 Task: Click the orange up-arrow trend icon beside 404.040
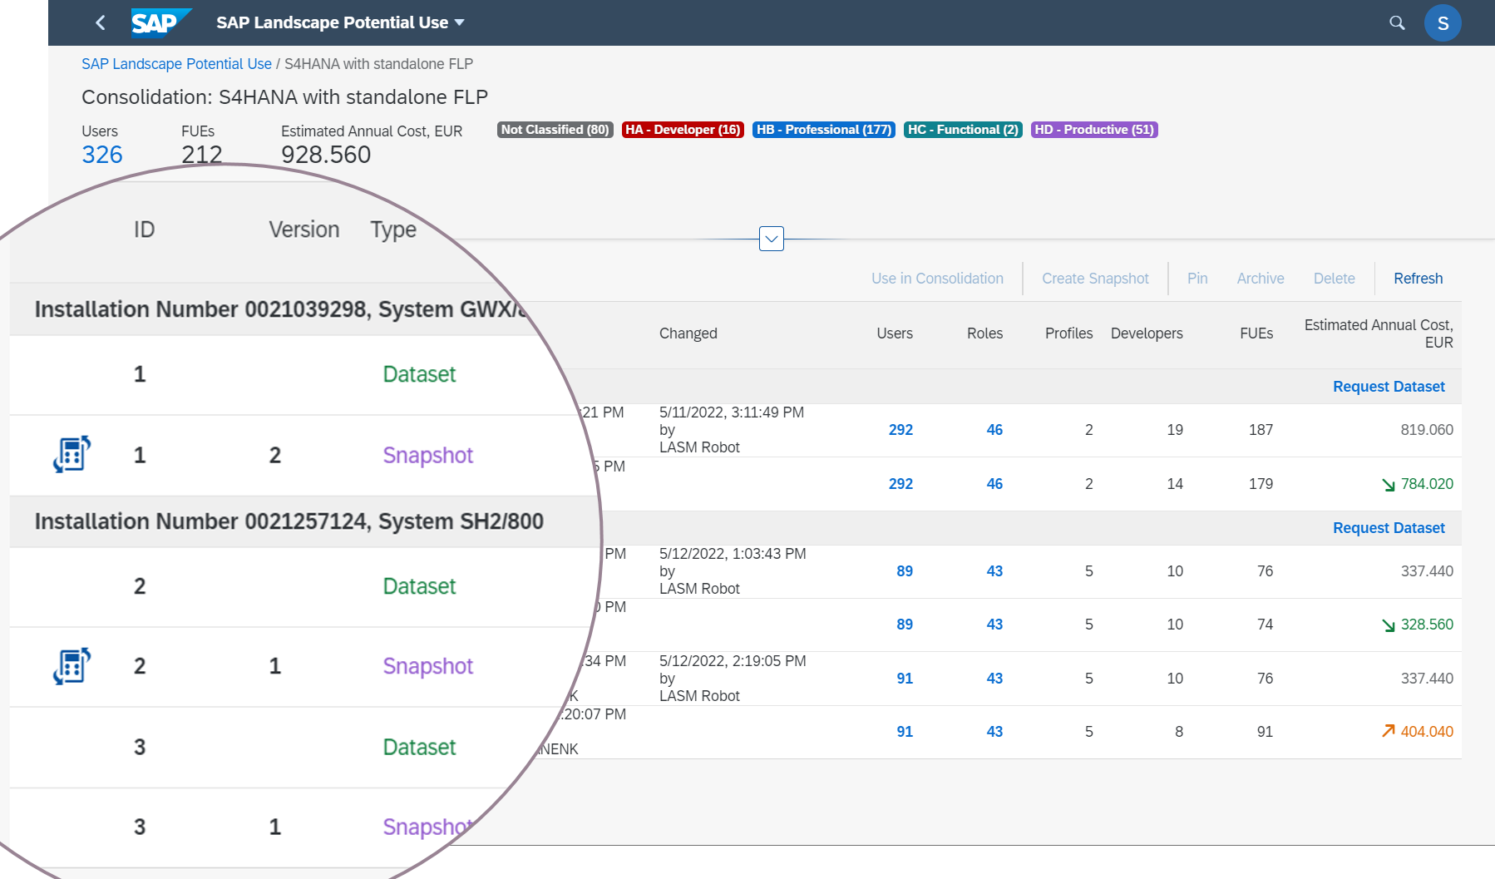pos(1389,730)
